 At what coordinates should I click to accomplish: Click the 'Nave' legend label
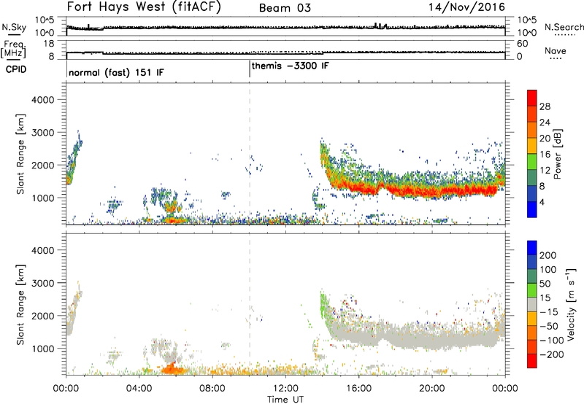[556, 51]
